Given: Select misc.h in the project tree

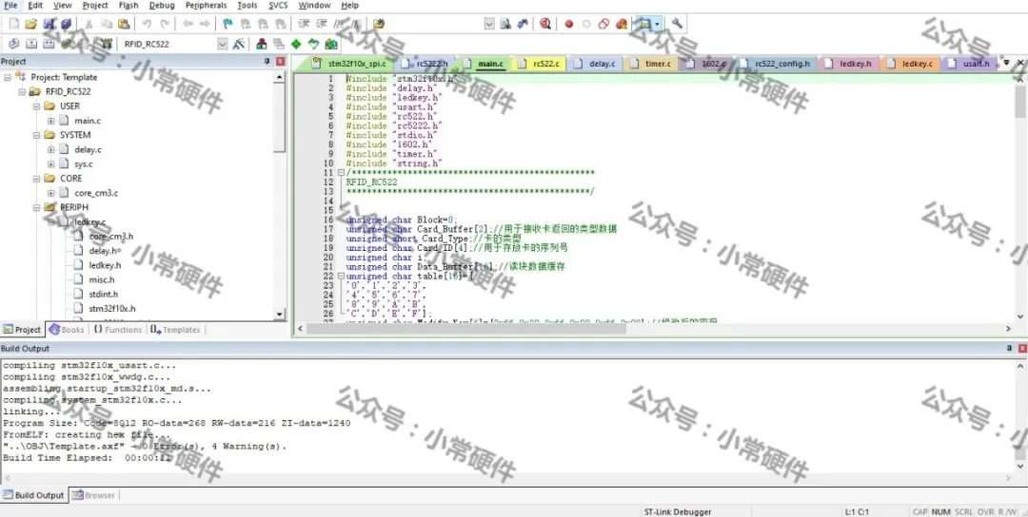Looking at the screenshot, I should tap(102, 280).
